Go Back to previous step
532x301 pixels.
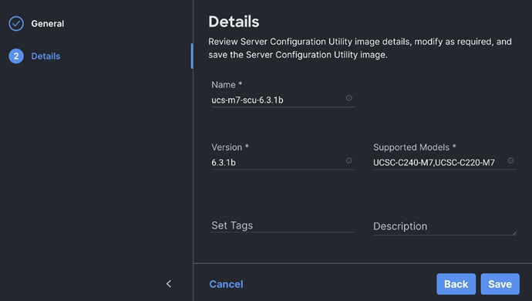(x=456, y=284)
